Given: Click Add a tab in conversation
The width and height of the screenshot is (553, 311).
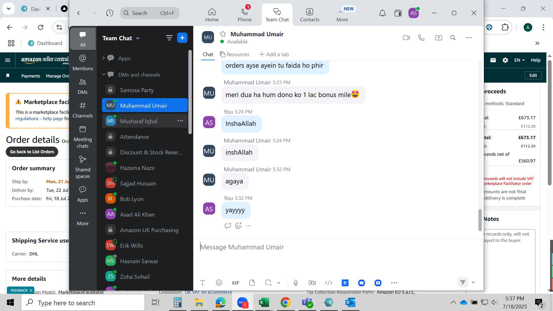Looking at the screenshot, I should pos(274,54).
